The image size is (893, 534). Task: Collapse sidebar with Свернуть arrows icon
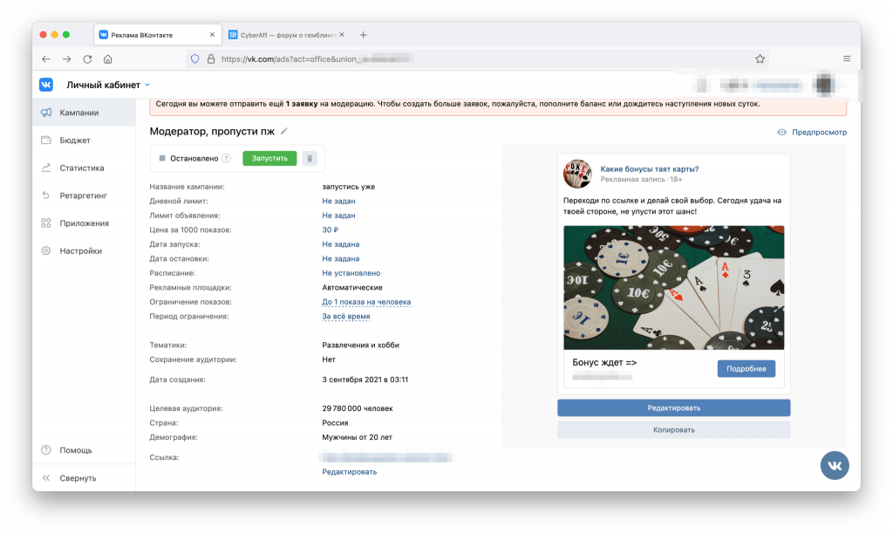point(46,477)
